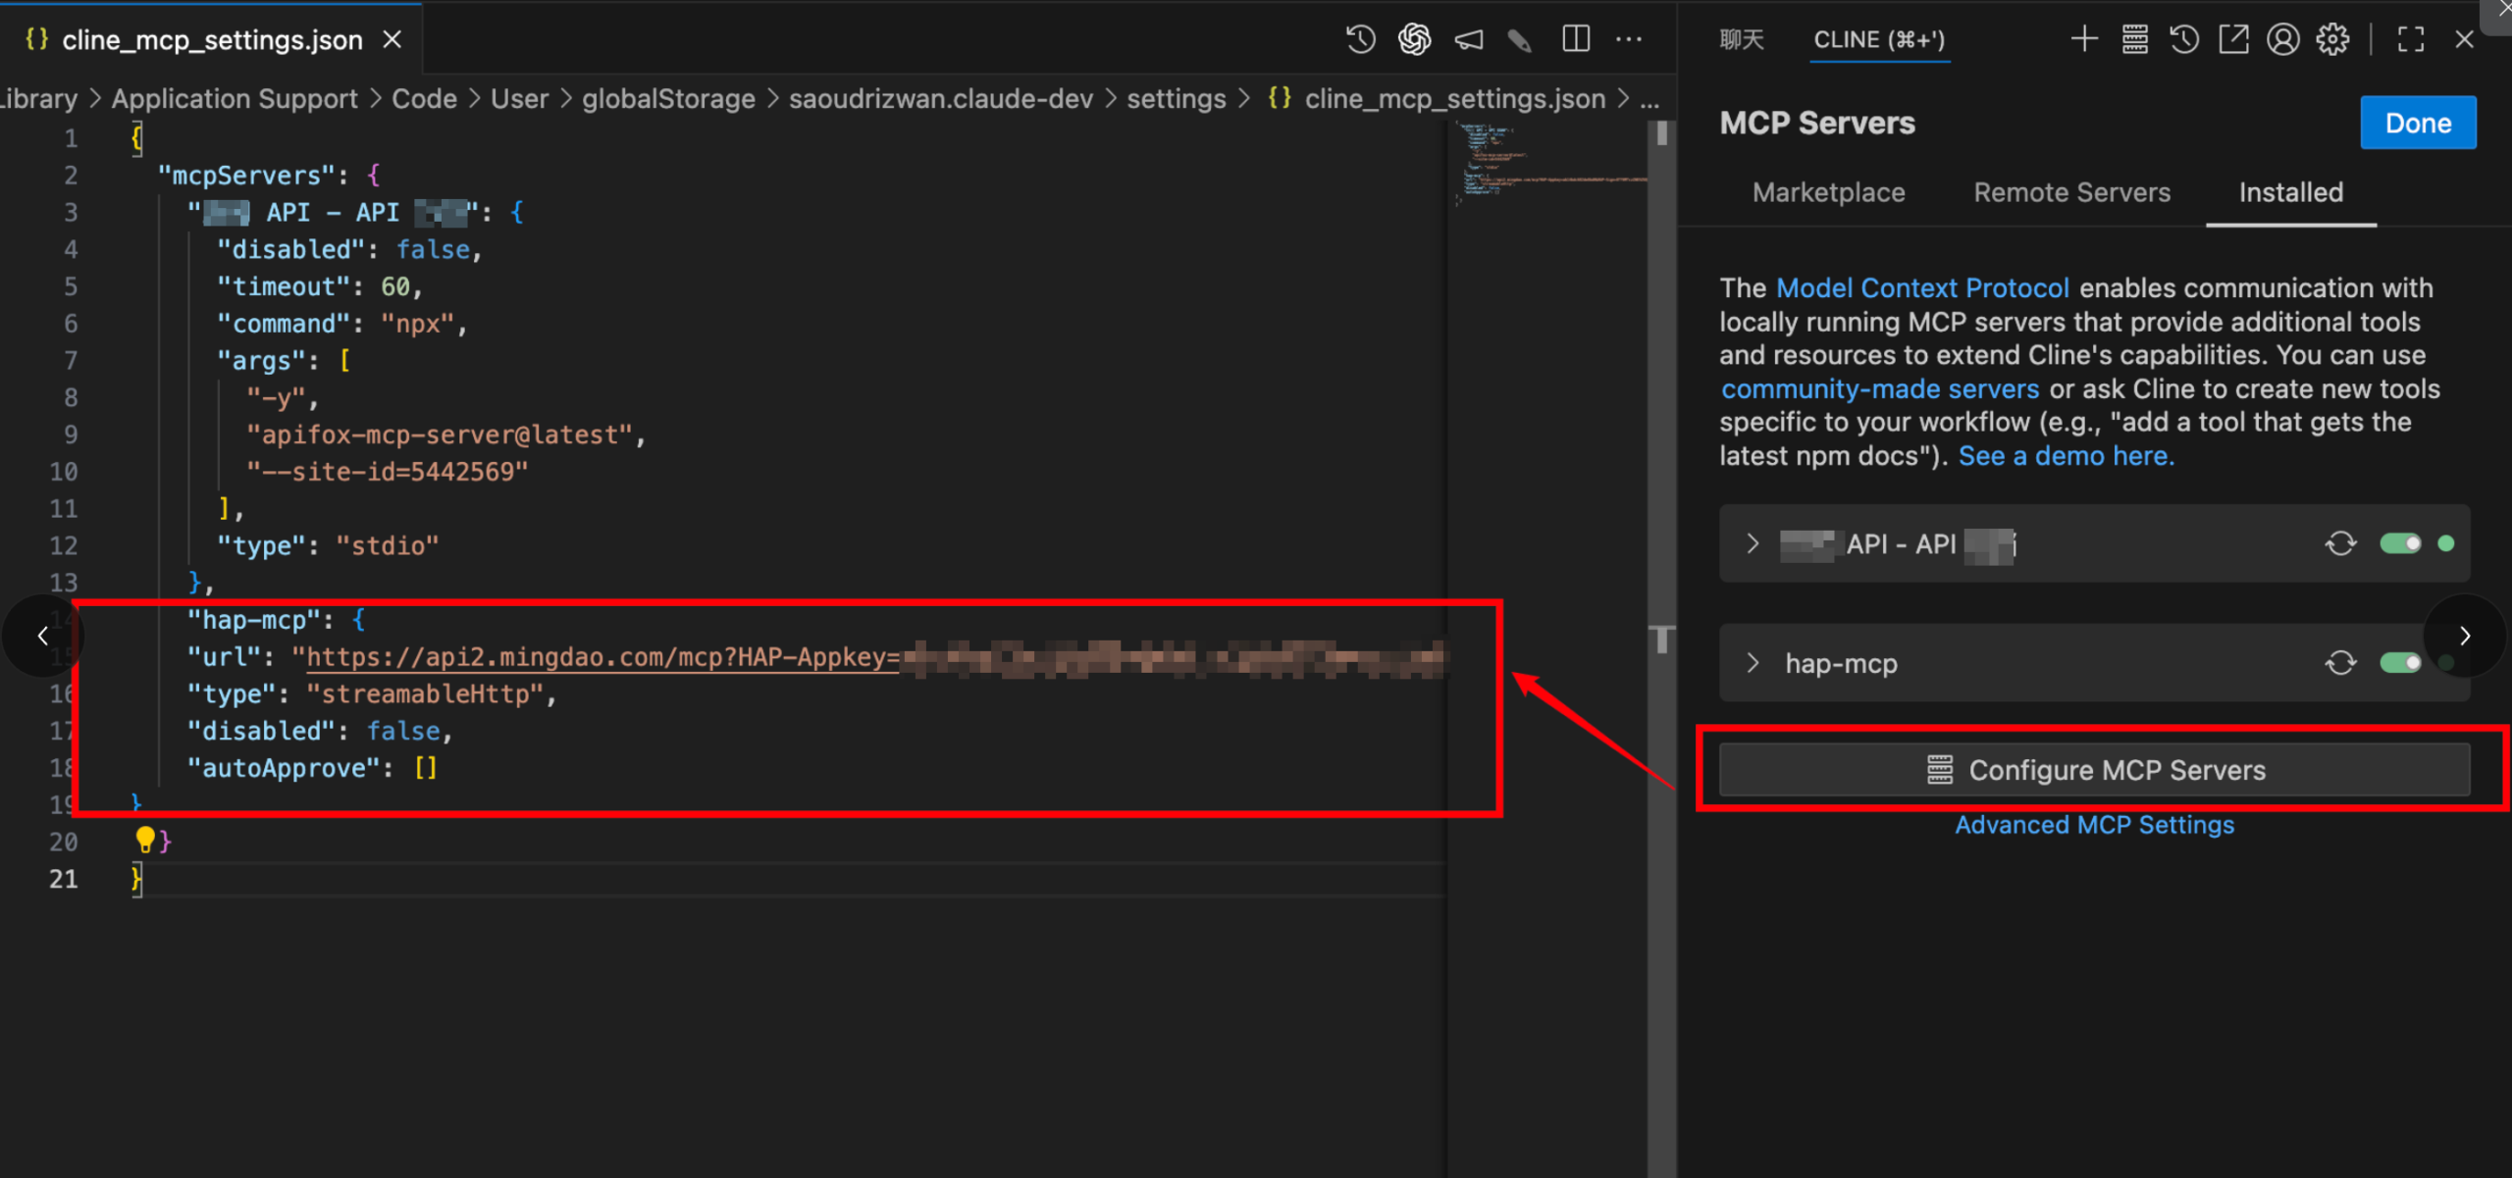Switch to the Remote Servers tab
This screenshot has height=1178, width=2512.
click(x=2071, y=192)
